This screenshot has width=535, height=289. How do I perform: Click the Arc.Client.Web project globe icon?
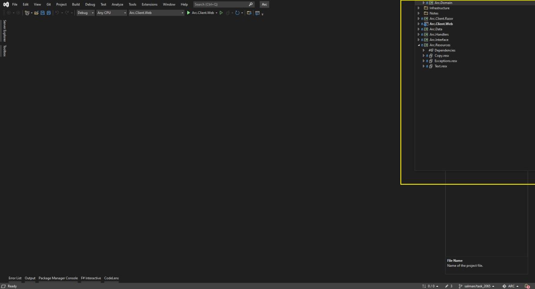426,24
